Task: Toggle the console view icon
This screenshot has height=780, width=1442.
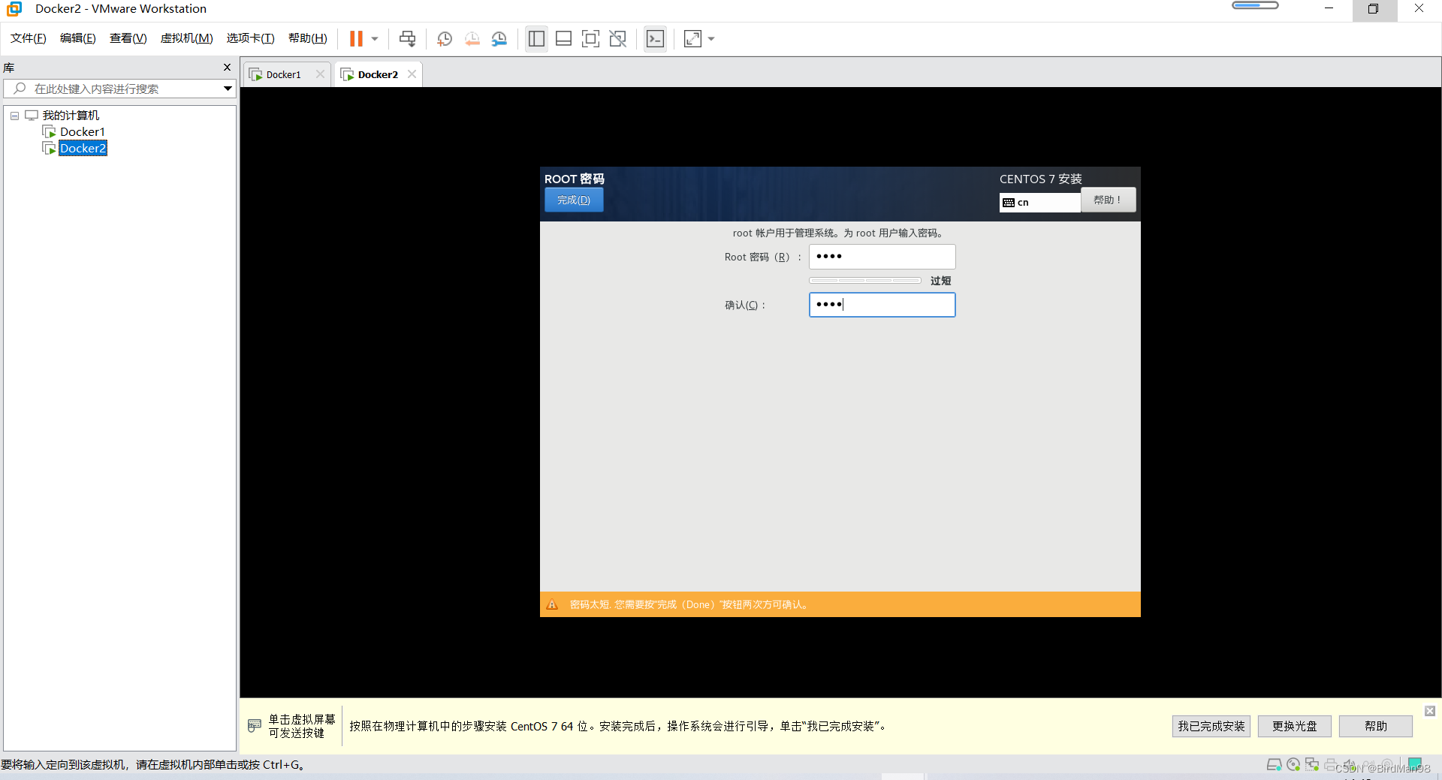Action: tap(655, 38)
